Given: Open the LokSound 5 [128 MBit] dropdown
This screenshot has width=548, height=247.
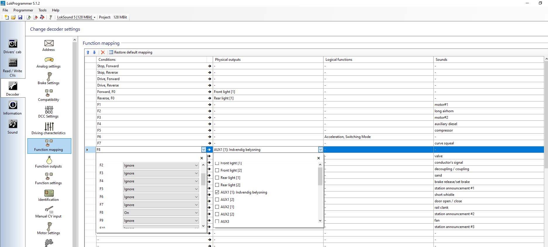Looking at the screenshot, I should (x=76, y=17).
